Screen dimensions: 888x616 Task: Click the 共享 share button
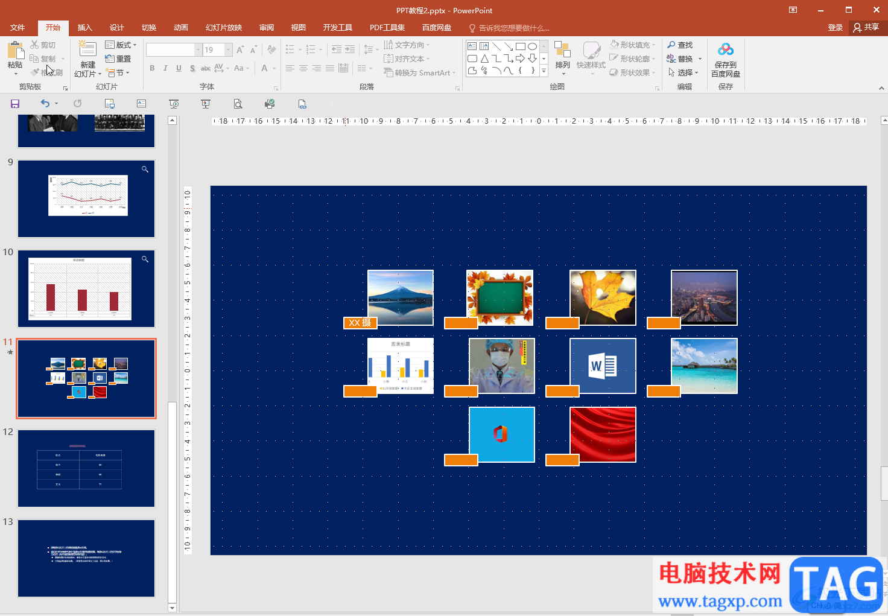(x=866, y=28)
